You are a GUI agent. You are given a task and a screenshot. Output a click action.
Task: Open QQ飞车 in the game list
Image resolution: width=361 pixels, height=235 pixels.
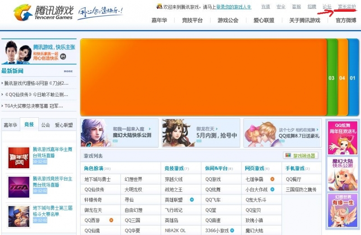pyautogui.click(x=213, y=200)
